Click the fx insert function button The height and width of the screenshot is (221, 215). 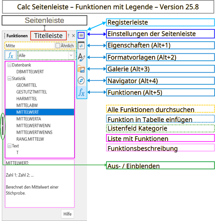pos(11,55)
